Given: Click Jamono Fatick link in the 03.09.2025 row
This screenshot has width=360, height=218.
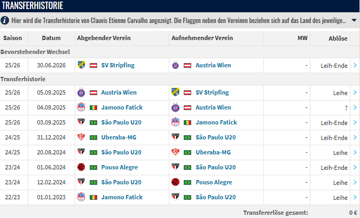Looking at the screenshot, I should [216, 122].
